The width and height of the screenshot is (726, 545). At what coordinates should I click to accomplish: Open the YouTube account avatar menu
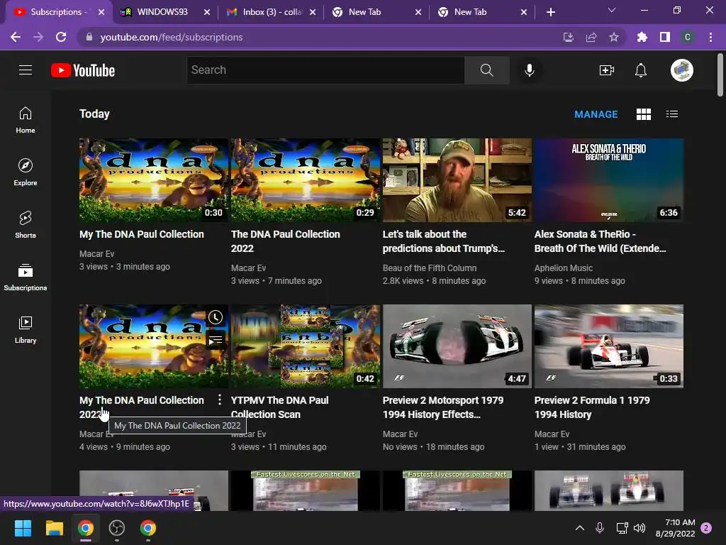point(681,70)
